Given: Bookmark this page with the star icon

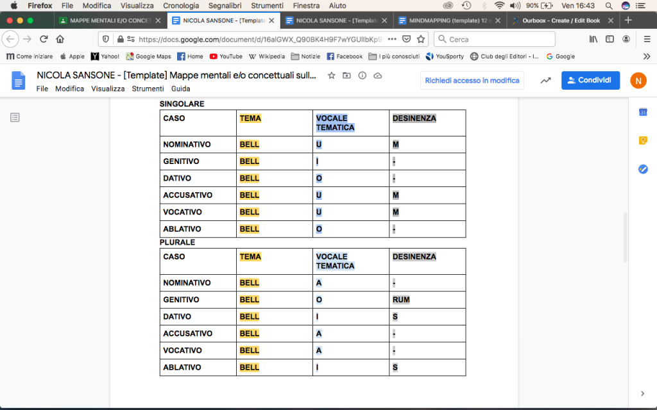Looking at the screenshot, I should (421, 39).
